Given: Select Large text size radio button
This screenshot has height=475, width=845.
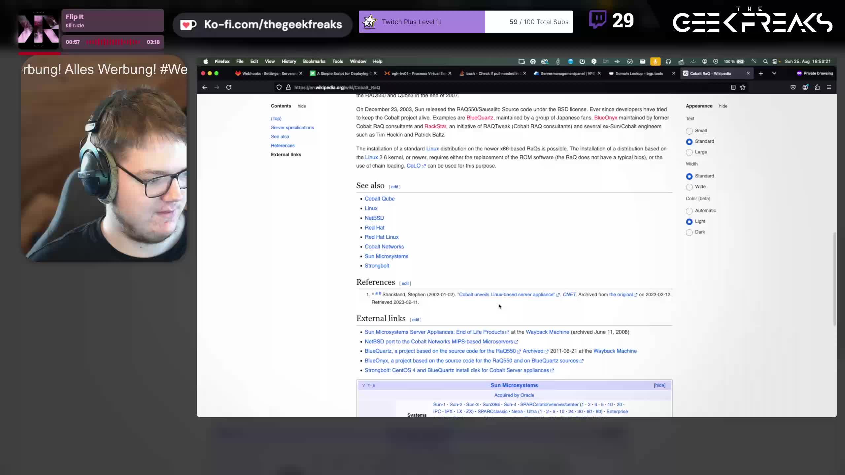Looking at the screenshot, I should point(689,152).
